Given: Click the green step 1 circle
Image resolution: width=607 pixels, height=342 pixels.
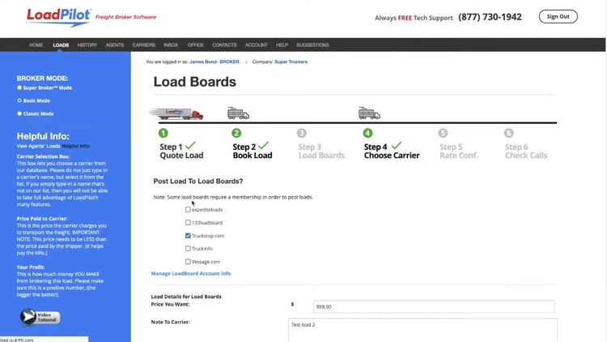Looking at the screenshot, I should (163, 133).
